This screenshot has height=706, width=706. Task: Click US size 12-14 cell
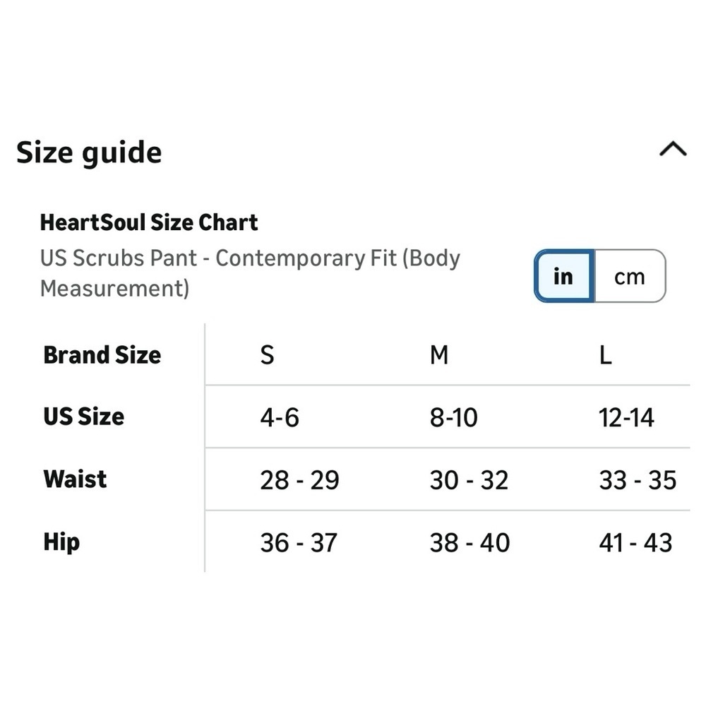[x=626, y=417]
